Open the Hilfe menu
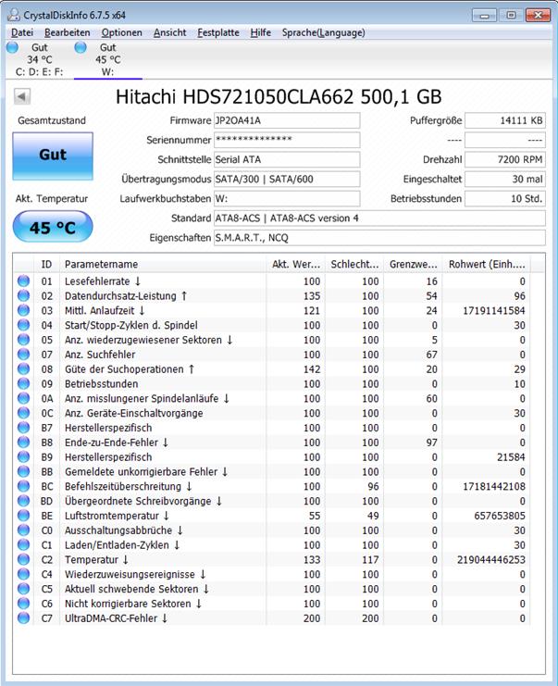Image resolution: width=558 pixels, height=686 pixels. tap(260, 32)
